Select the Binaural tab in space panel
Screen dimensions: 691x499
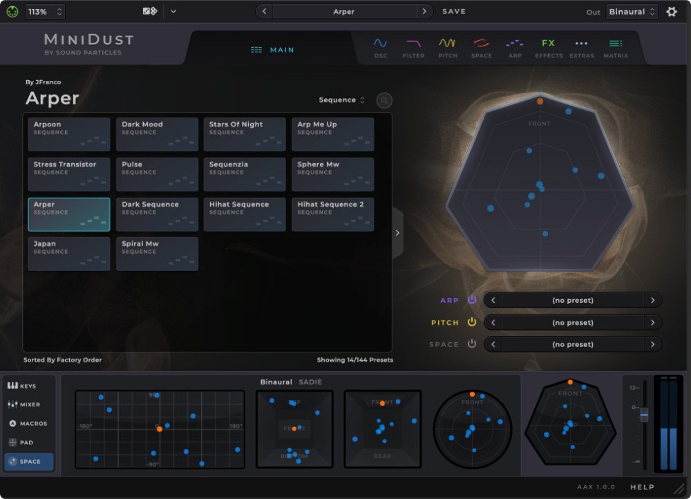pos(276,382)
